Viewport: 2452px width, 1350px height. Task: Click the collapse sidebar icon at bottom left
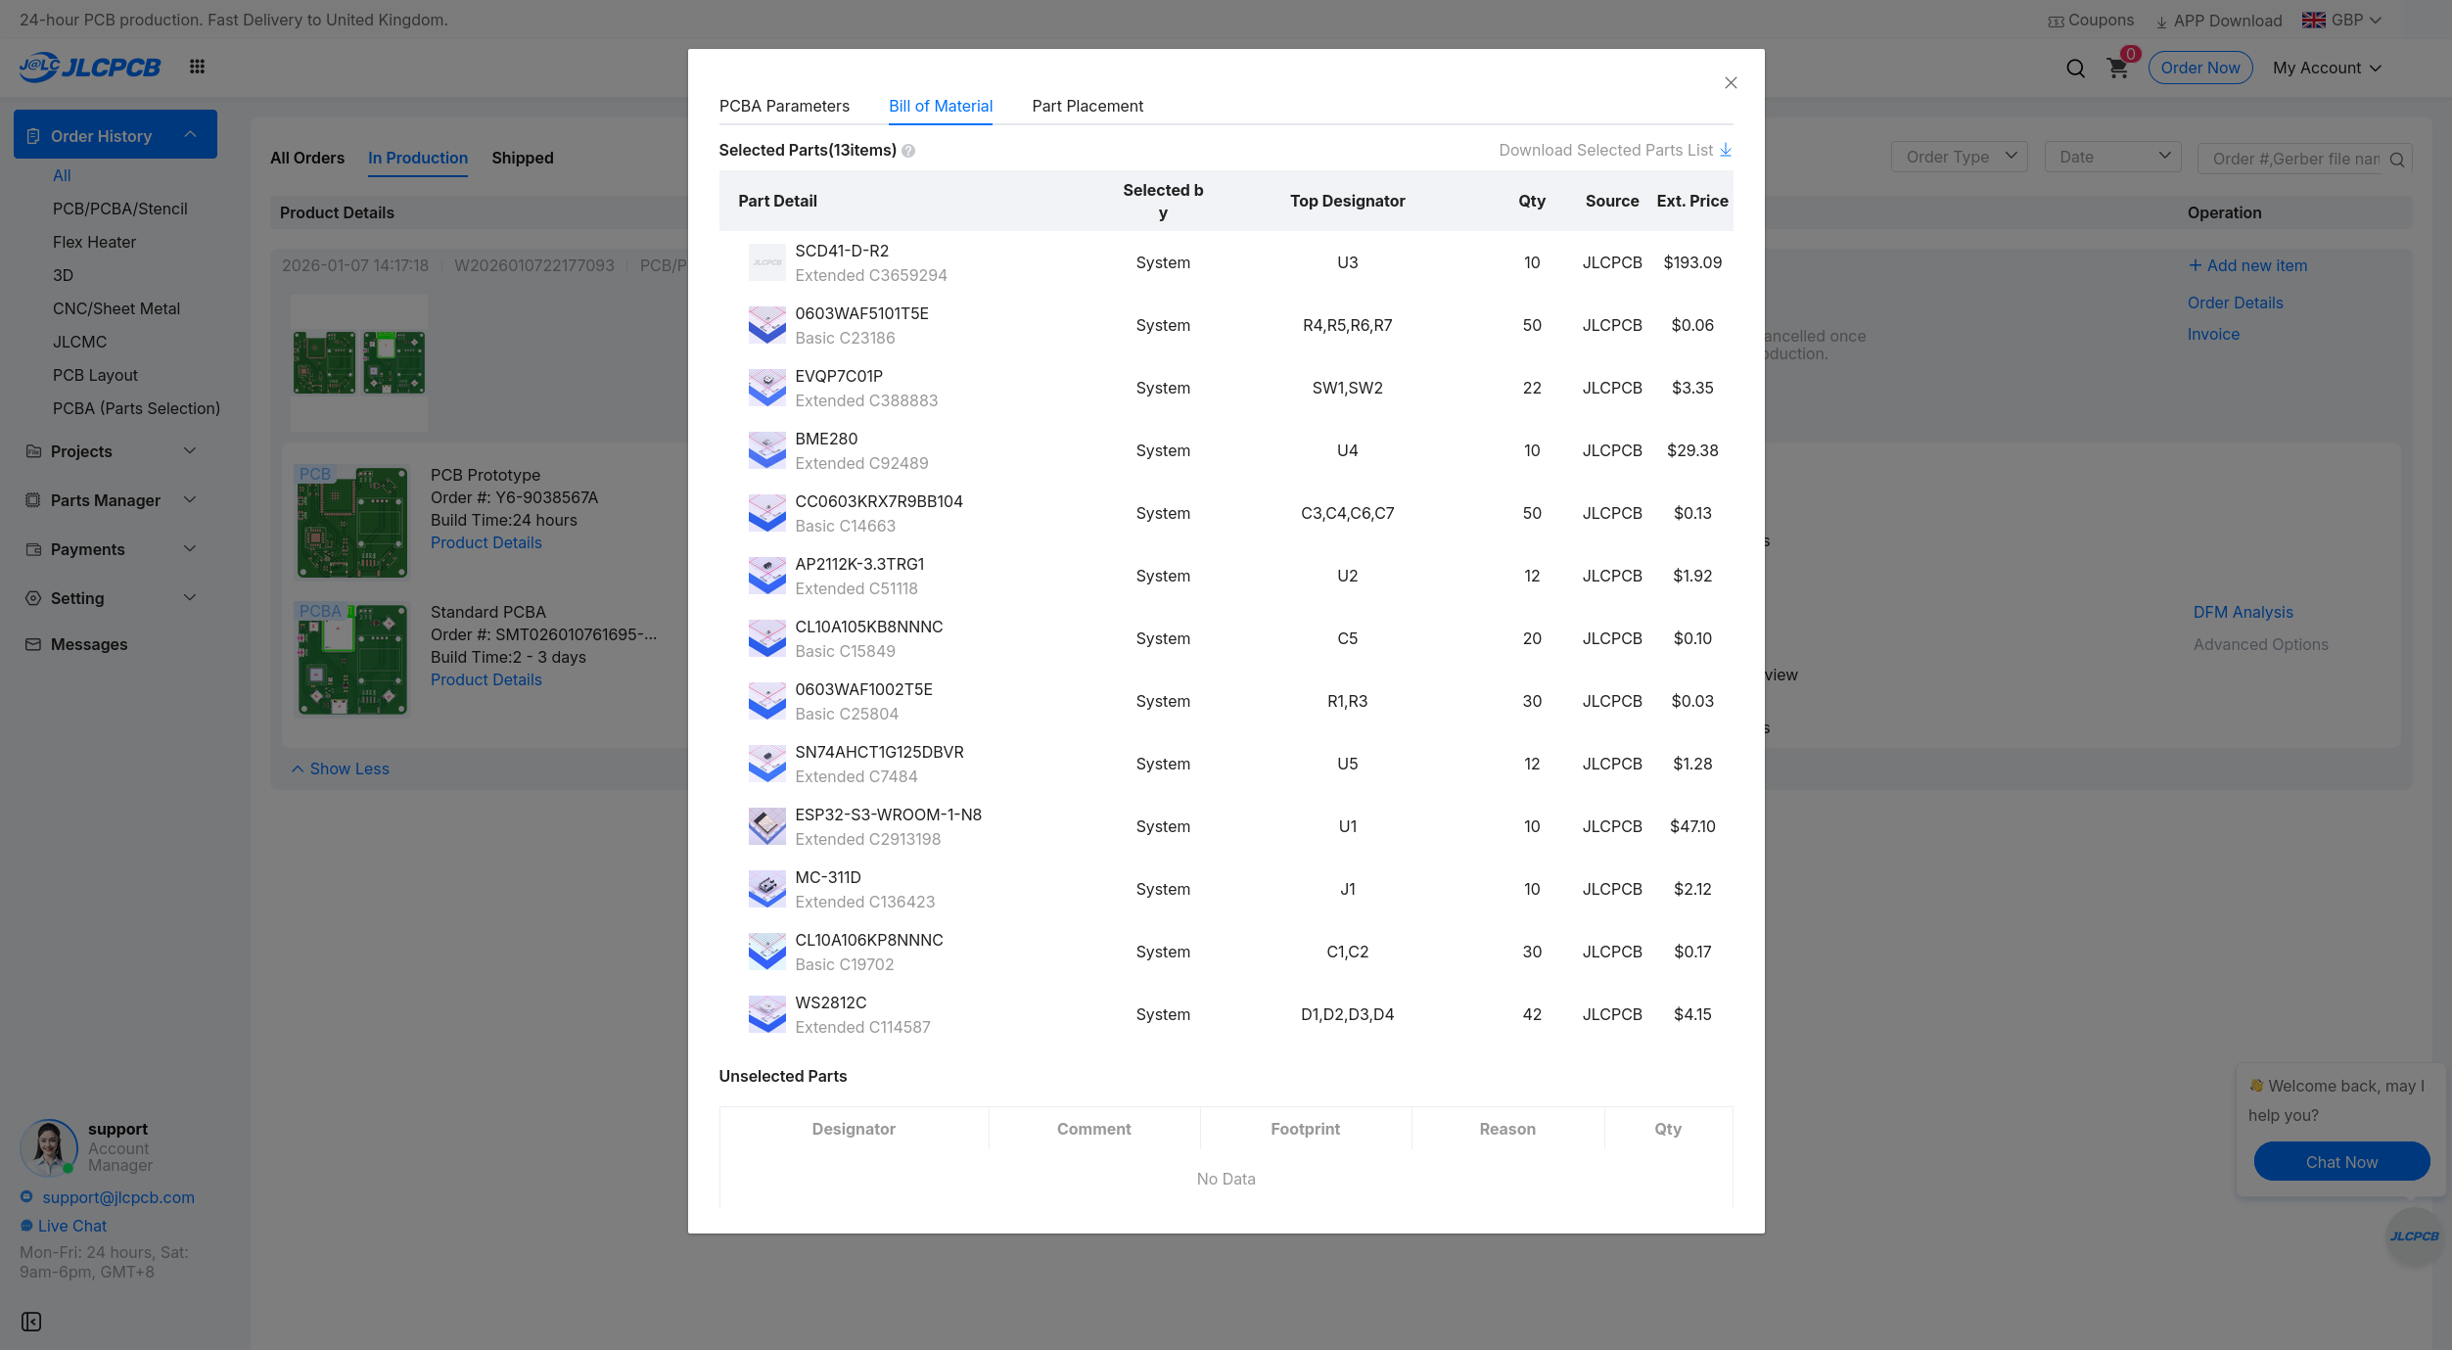pyautogui.click(x=31, y=1322)
